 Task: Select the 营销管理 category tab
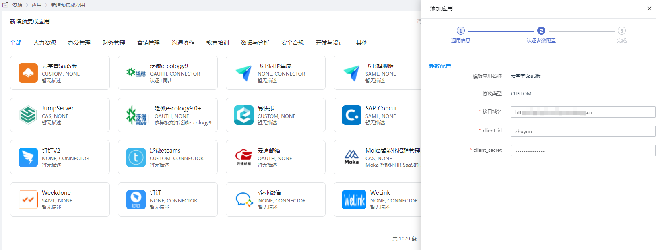[x=149, y=43]
